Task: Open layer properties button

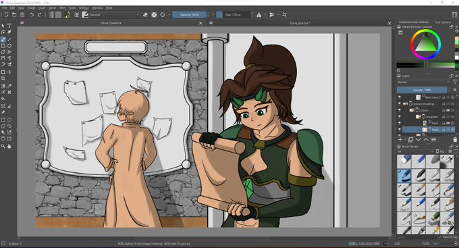Action: (x=433, y=139)
